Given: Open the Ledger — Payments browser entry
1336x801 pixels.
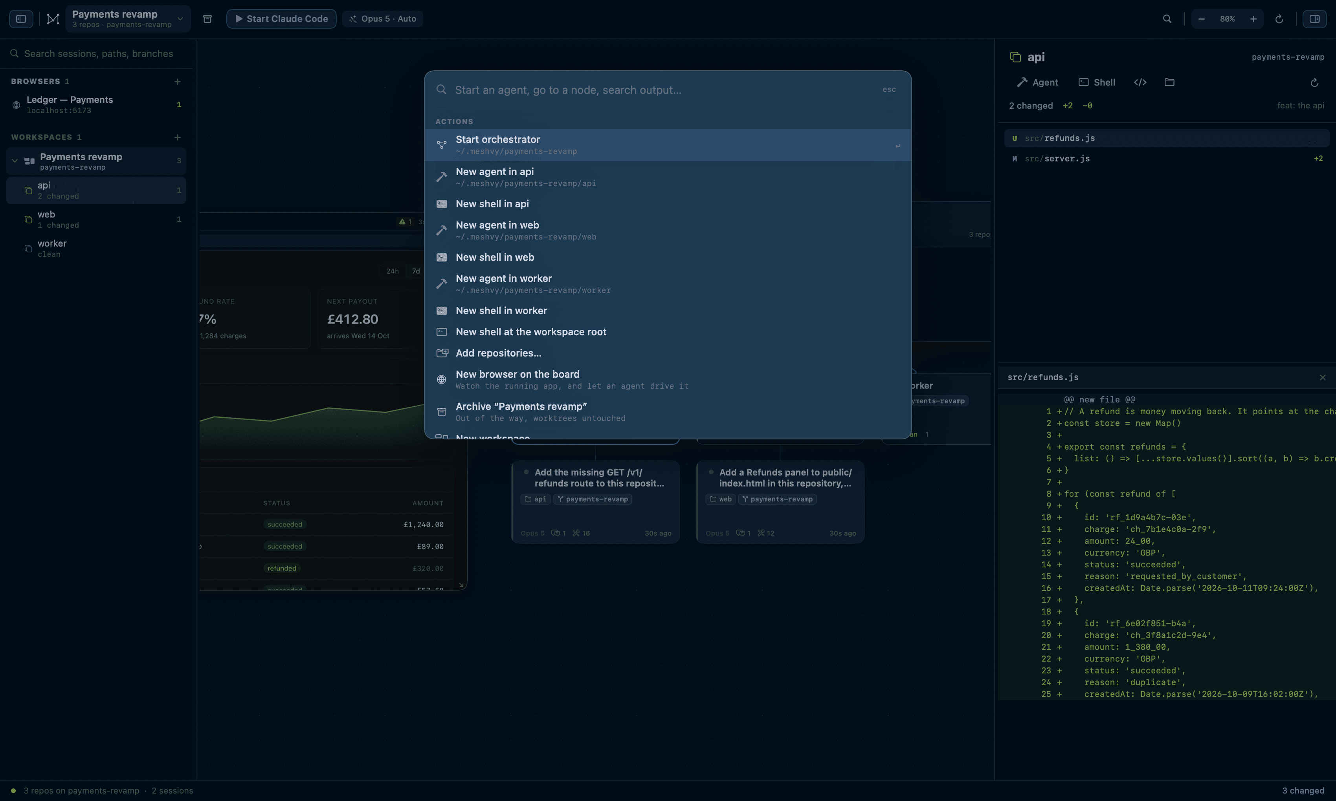Looking at the screenshot, I should tap(96, 105).
